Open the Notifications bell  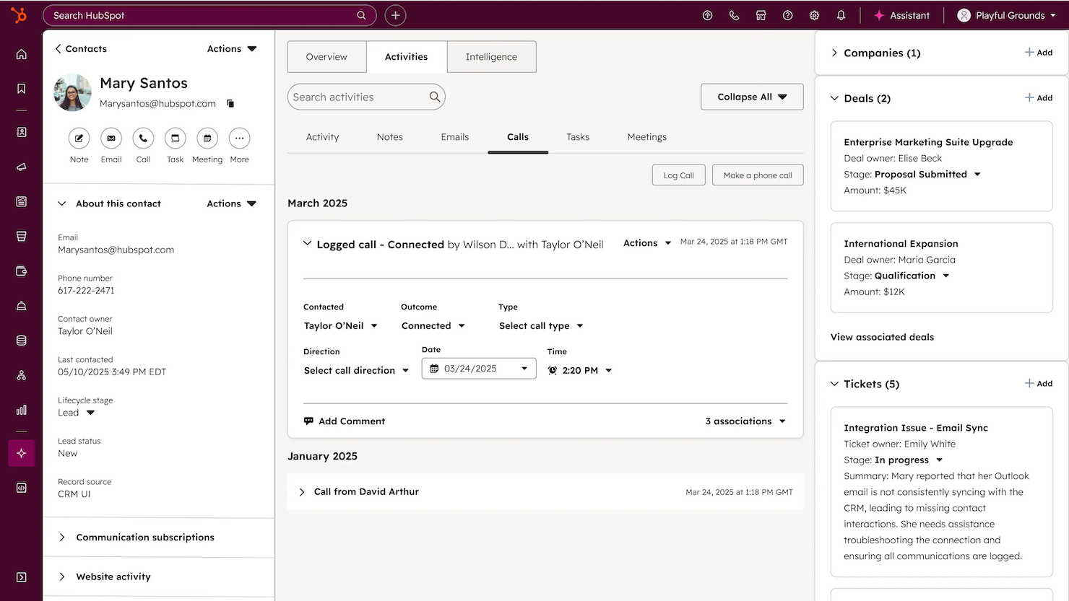(x=841, y=15)
